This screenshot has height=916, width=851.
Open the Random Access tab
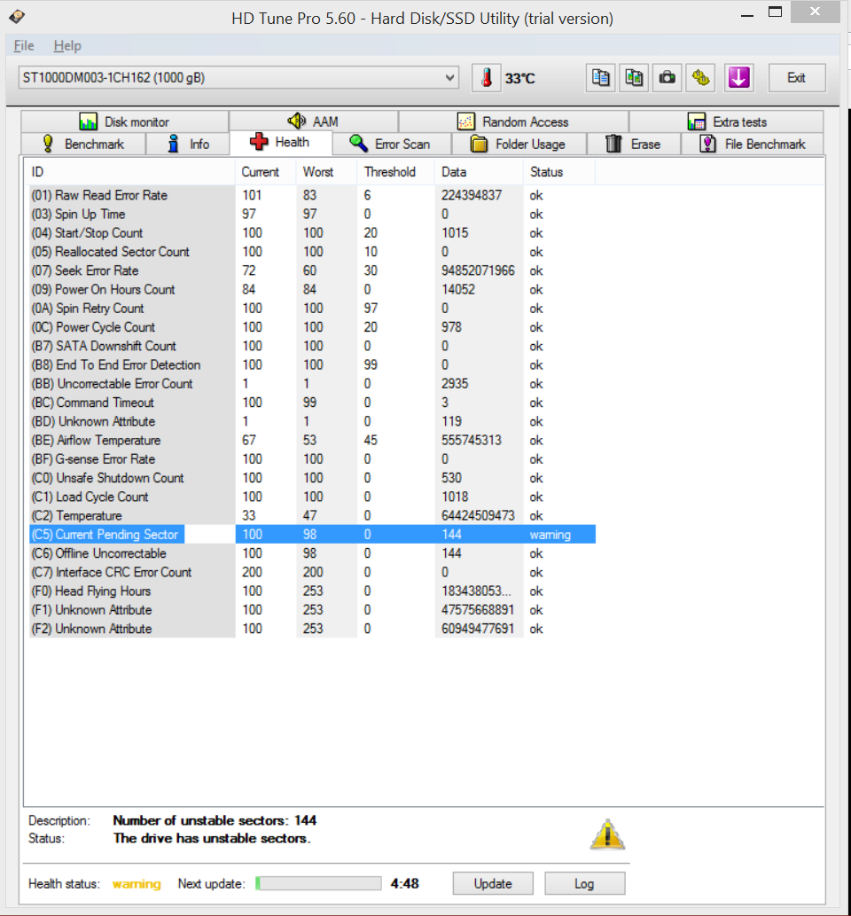tap(513, 121)
